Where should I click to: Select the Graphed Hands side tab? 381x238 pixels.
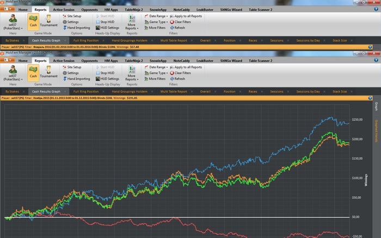coord(377,131)
